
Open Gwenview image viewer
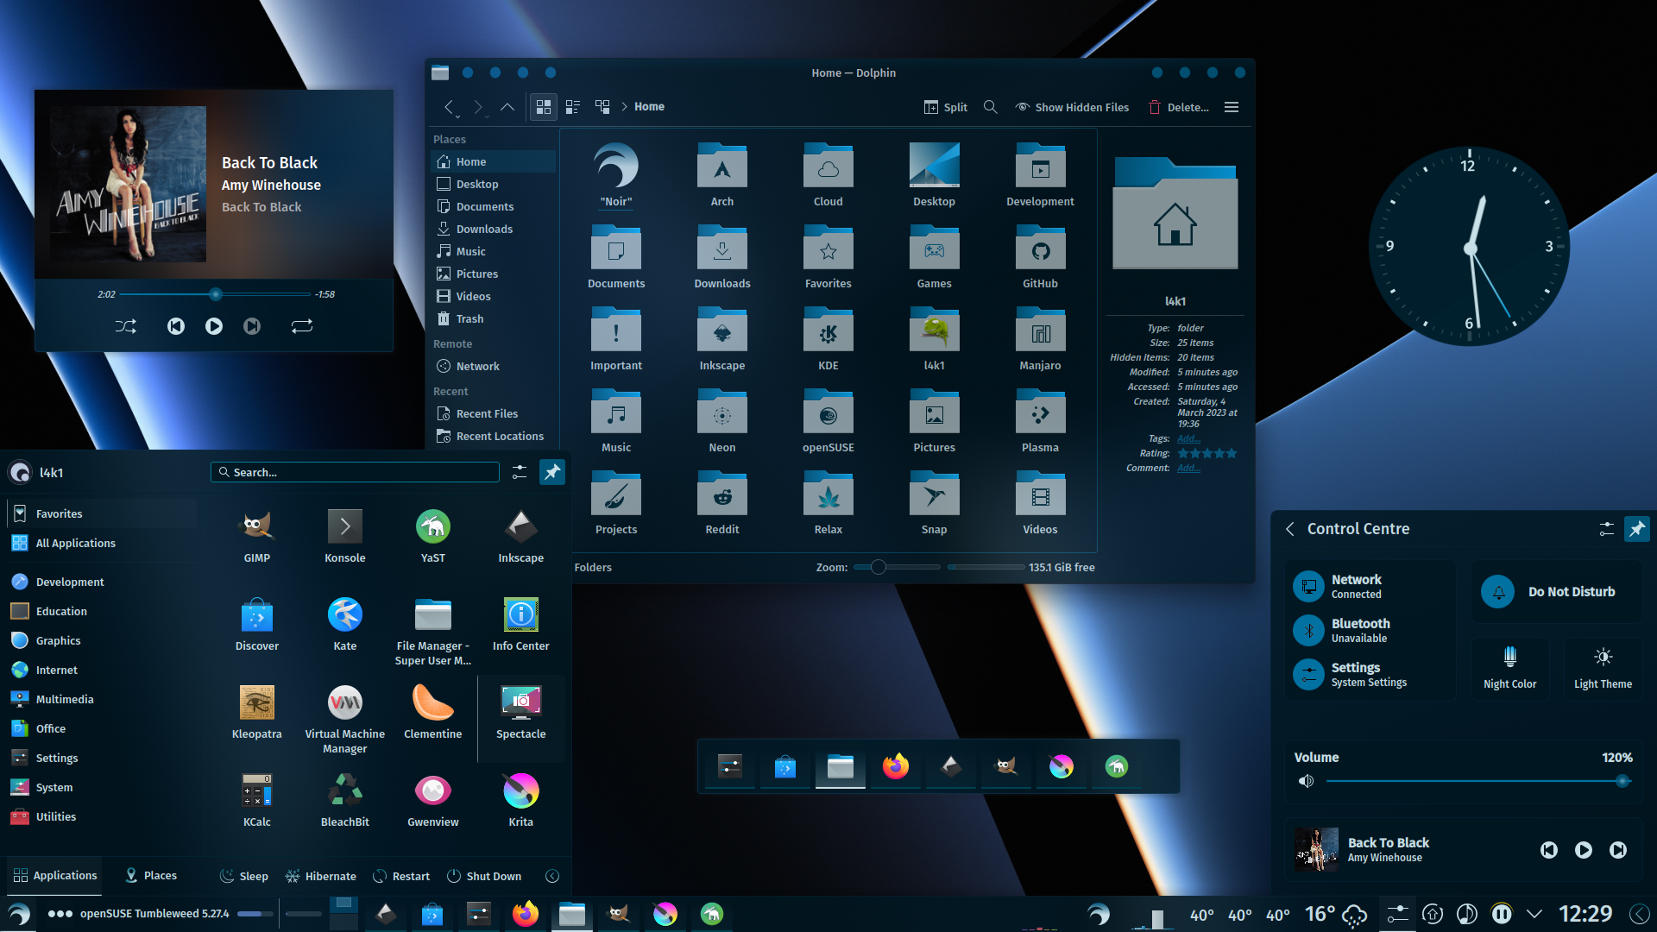[x=432, y=800]
